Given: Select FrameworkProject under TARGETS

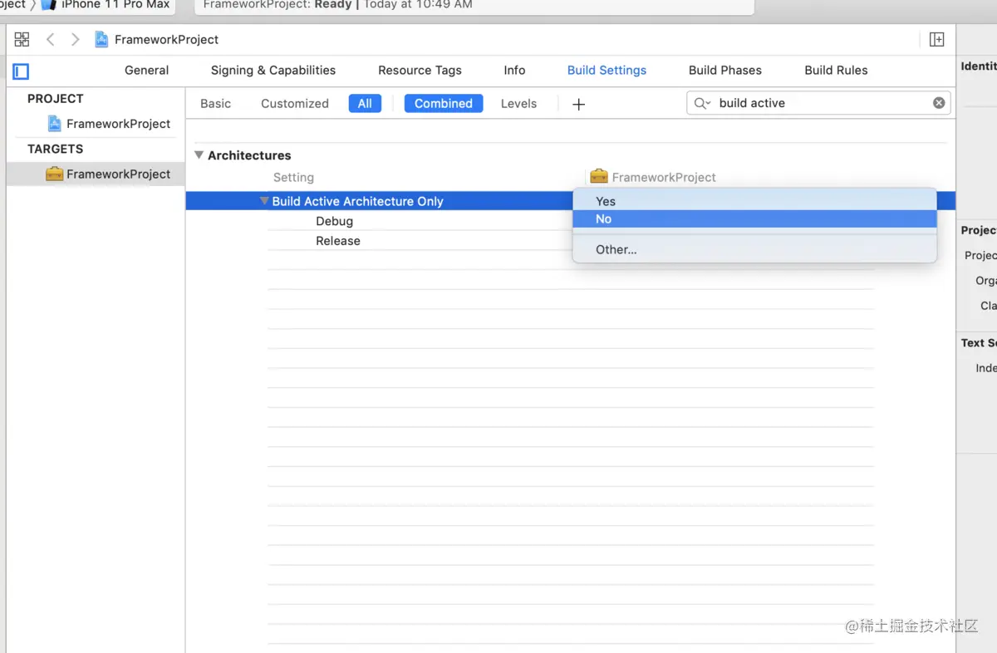Looking at the screenshot, I should pyautogui.click(x=96, y=174).
